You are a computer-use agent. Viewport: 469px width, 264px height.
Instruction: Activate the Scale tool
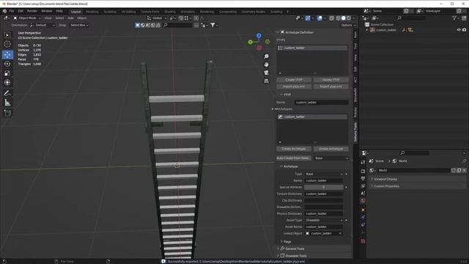[7, 73]
